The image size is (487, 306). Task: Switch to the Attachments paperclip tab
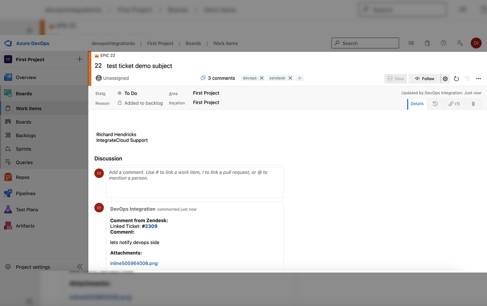(x=473, y=104)
